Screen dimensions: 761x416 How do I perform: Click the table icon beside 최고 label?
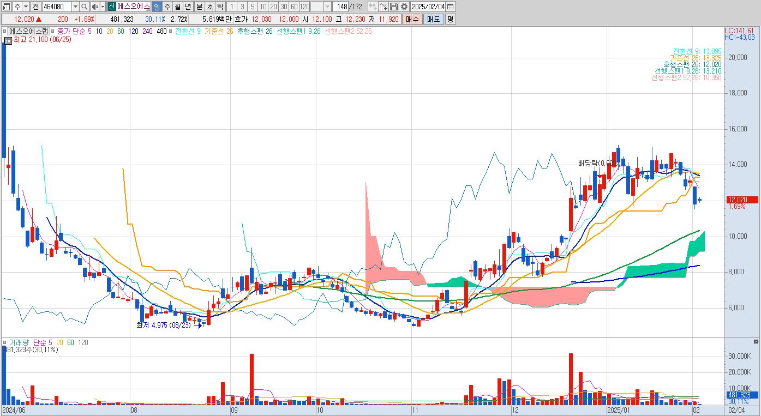click(8, 40)
